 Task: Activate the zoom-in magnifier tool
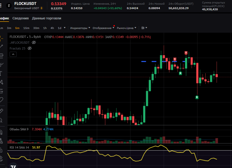1,120
